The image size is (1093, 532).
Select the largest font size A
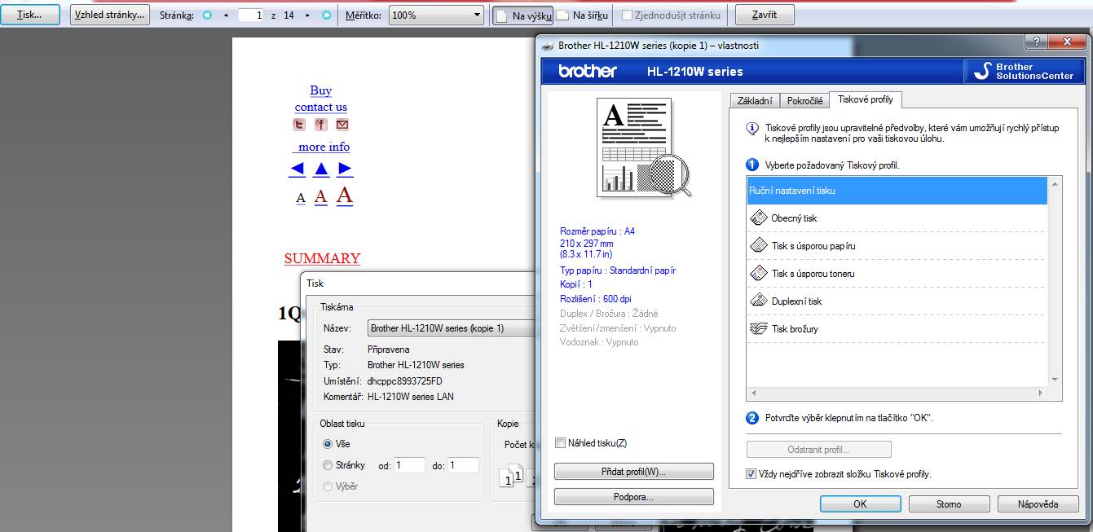(345, 195)
